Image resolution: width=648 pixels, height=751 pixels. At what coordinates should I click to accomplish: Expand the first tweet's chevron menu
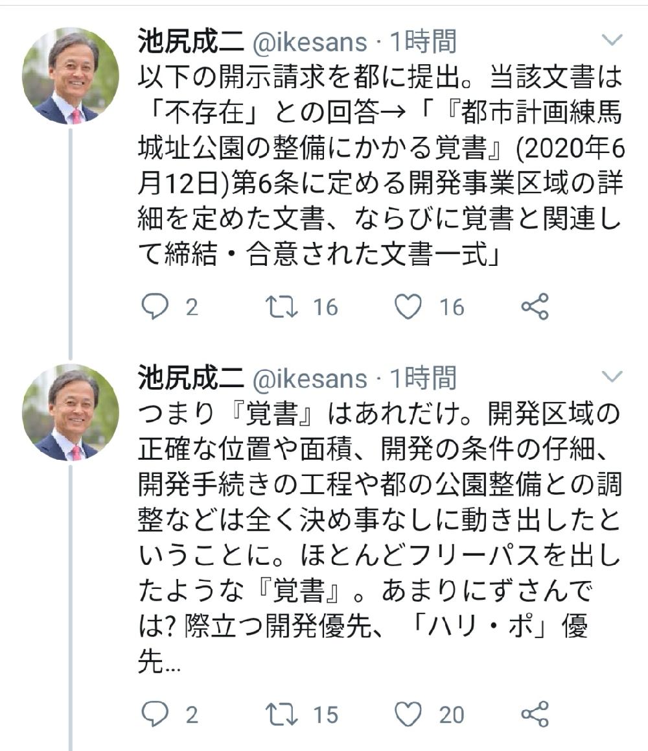click(x=612, y=40)
